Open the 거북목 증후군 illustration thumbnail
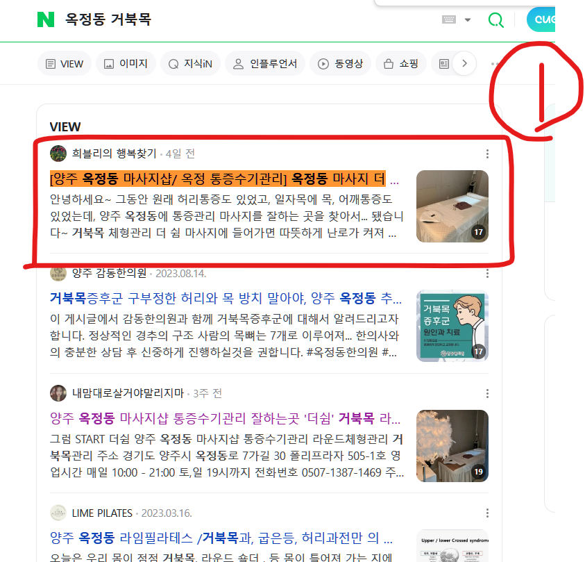Viewport: 585px width, 562px height. [x=452, y=326]
